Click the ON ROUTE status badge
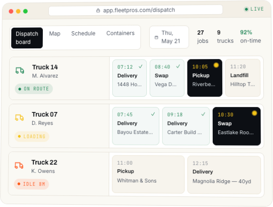The height and width of the screenshot is (207, 273). (x=34, y=89)
